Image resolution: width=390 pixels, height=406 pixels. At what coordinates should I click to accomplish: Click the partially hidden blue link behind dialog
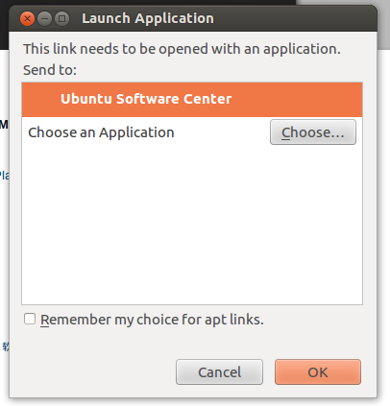click(4, 175)
